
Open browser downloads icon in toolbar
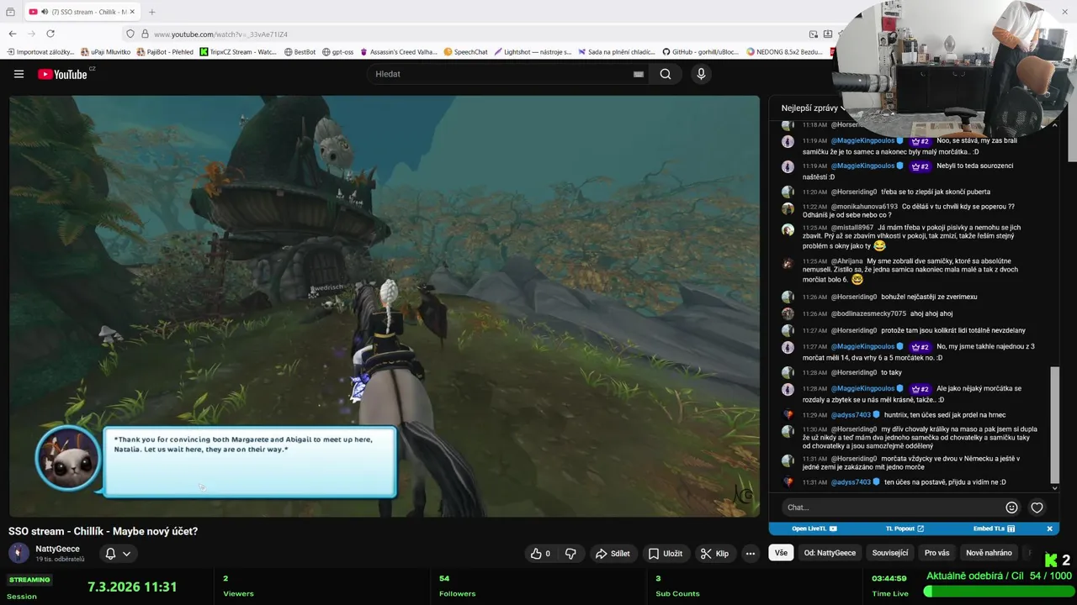click(x=828, y=34)
